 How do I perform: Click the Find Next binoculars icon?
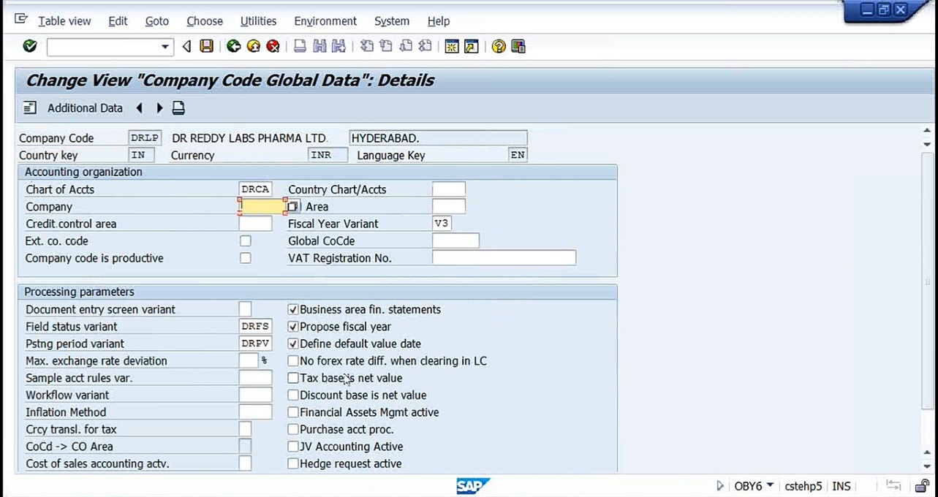coord(338,46)
